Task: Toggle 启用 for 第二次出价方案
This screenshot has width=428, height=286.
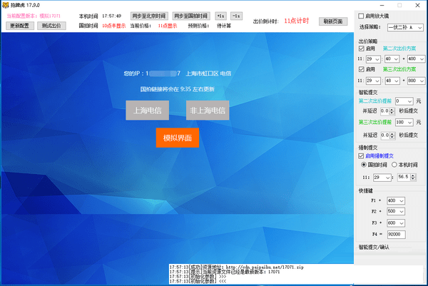Action: tap(362, 48)
